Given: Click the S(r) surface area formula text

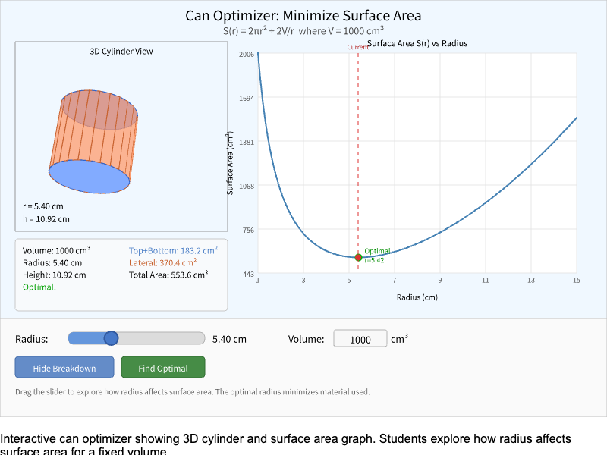Looking at the screenshot, I should click(303, 31).
